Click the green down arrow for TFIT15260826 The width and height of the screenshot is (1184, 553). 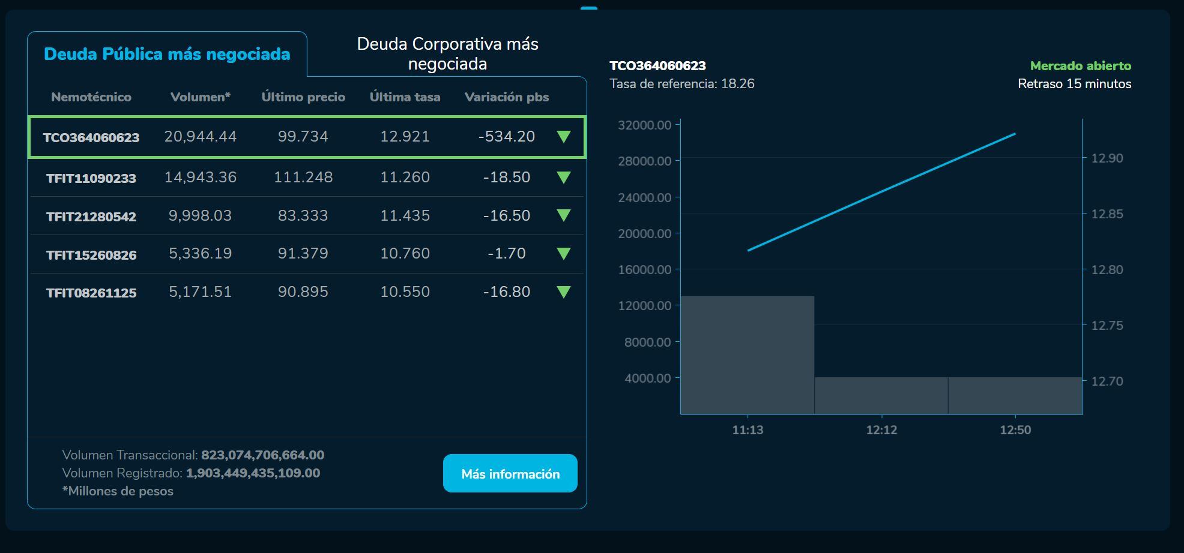pos(563,254)
